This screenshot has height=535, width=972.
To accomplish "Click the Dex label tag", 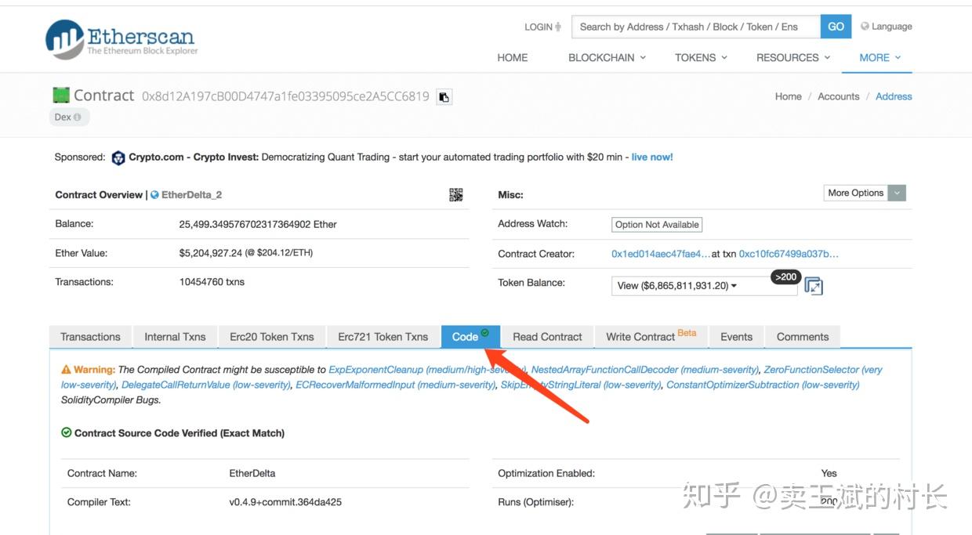I will click(69, 117).
